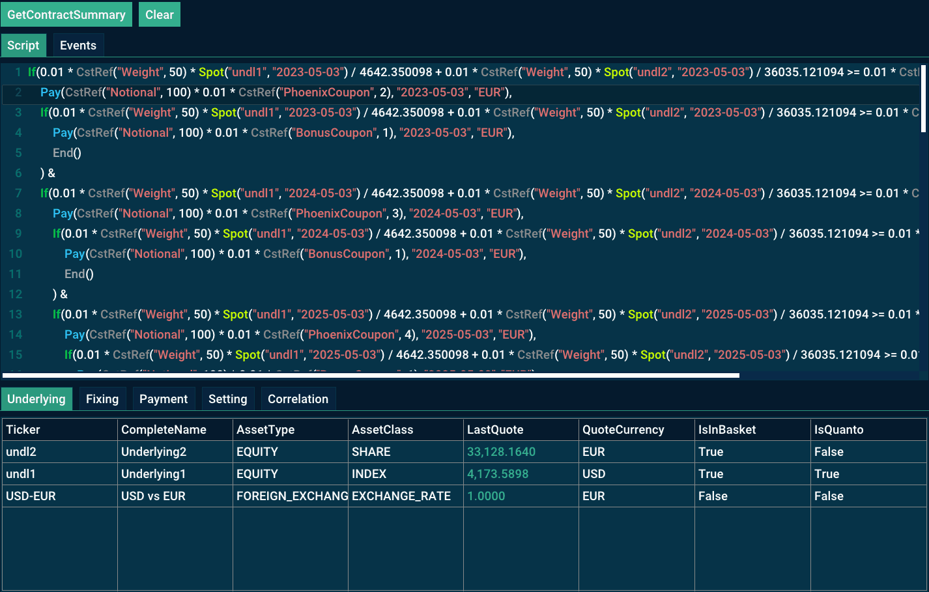Image resolution: width=929 pixels, height=592 pixels.
Task: Select the USD-EUR ticker cell
Action: [59, 496]
